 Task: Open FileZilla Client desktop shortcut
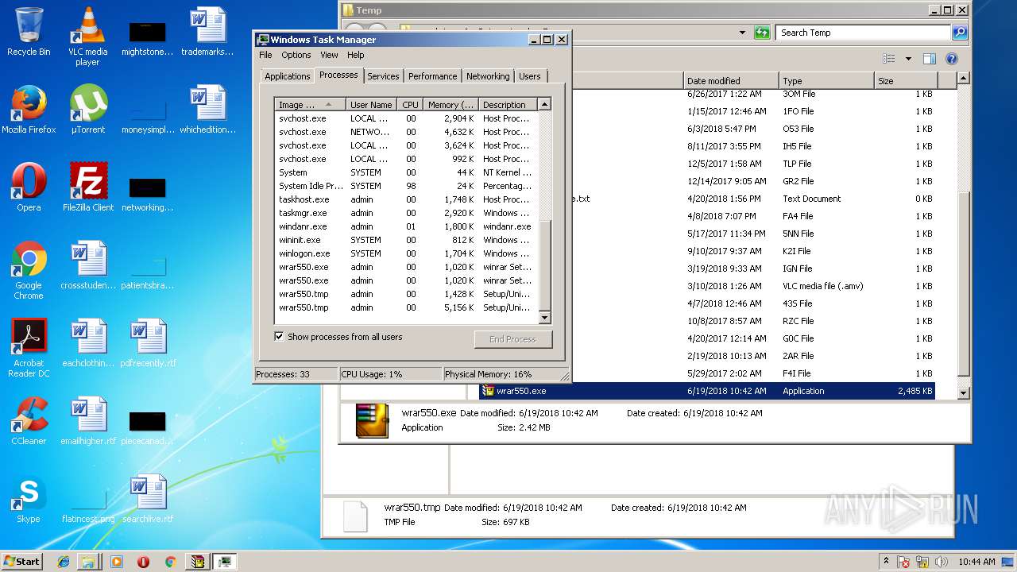coord(87,188)
